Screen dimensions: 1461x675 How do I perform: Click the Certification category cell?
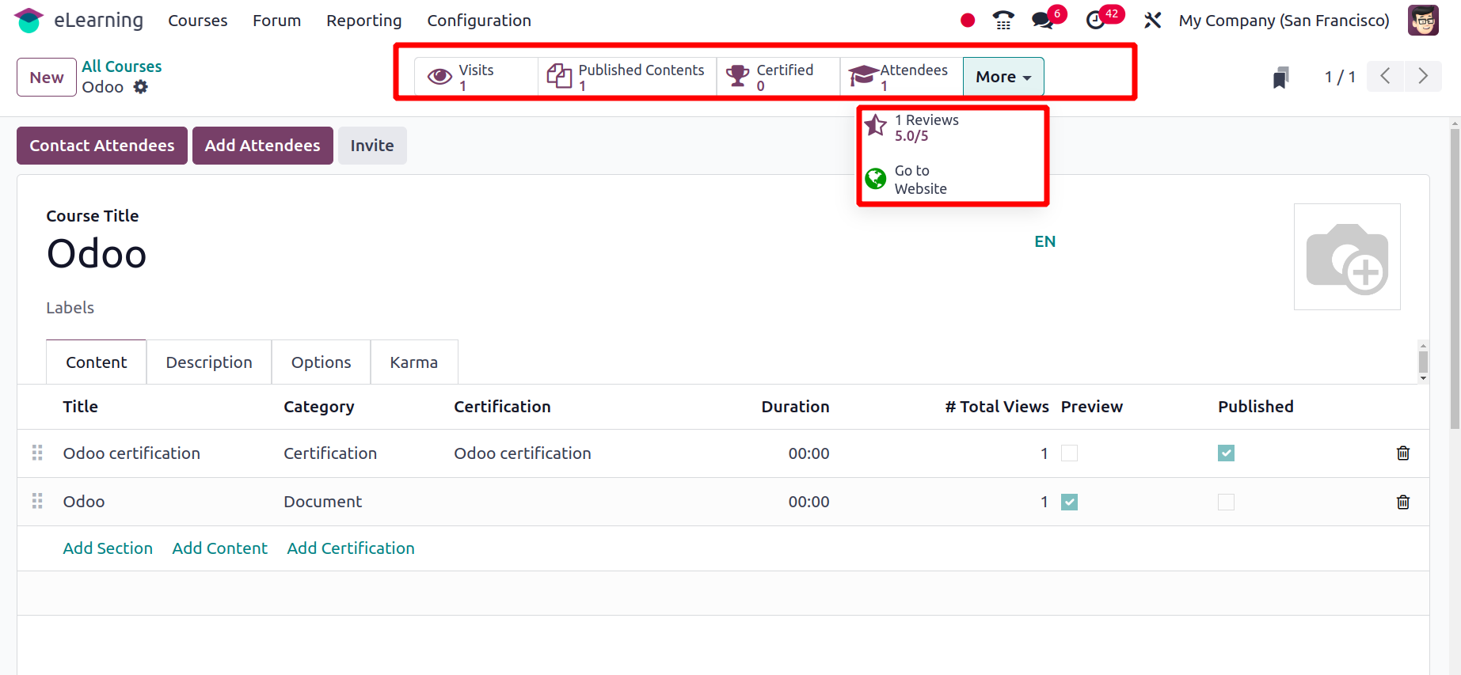330,453
